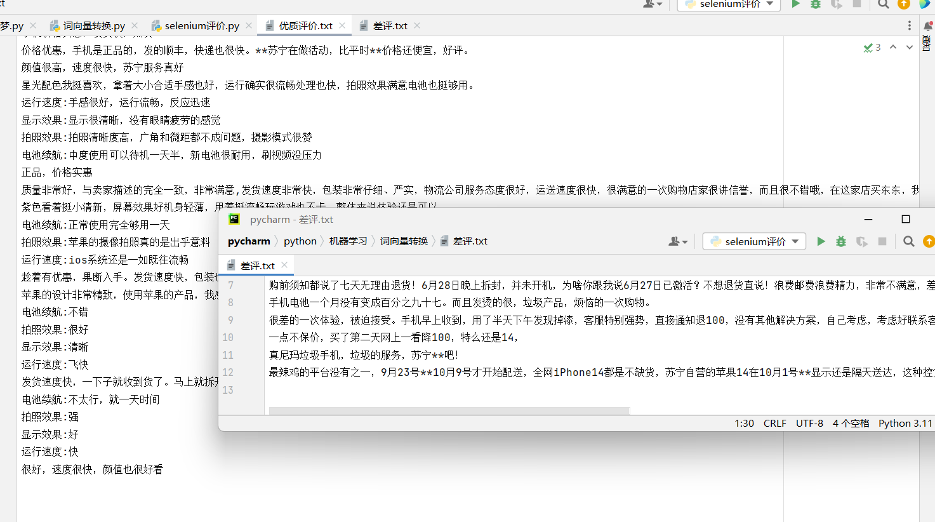Close the 词向量转换.py tab

[135, 25]
